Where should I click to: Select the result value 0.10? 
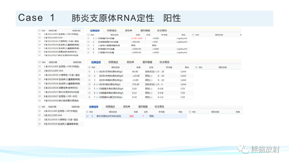click(134, 89)
